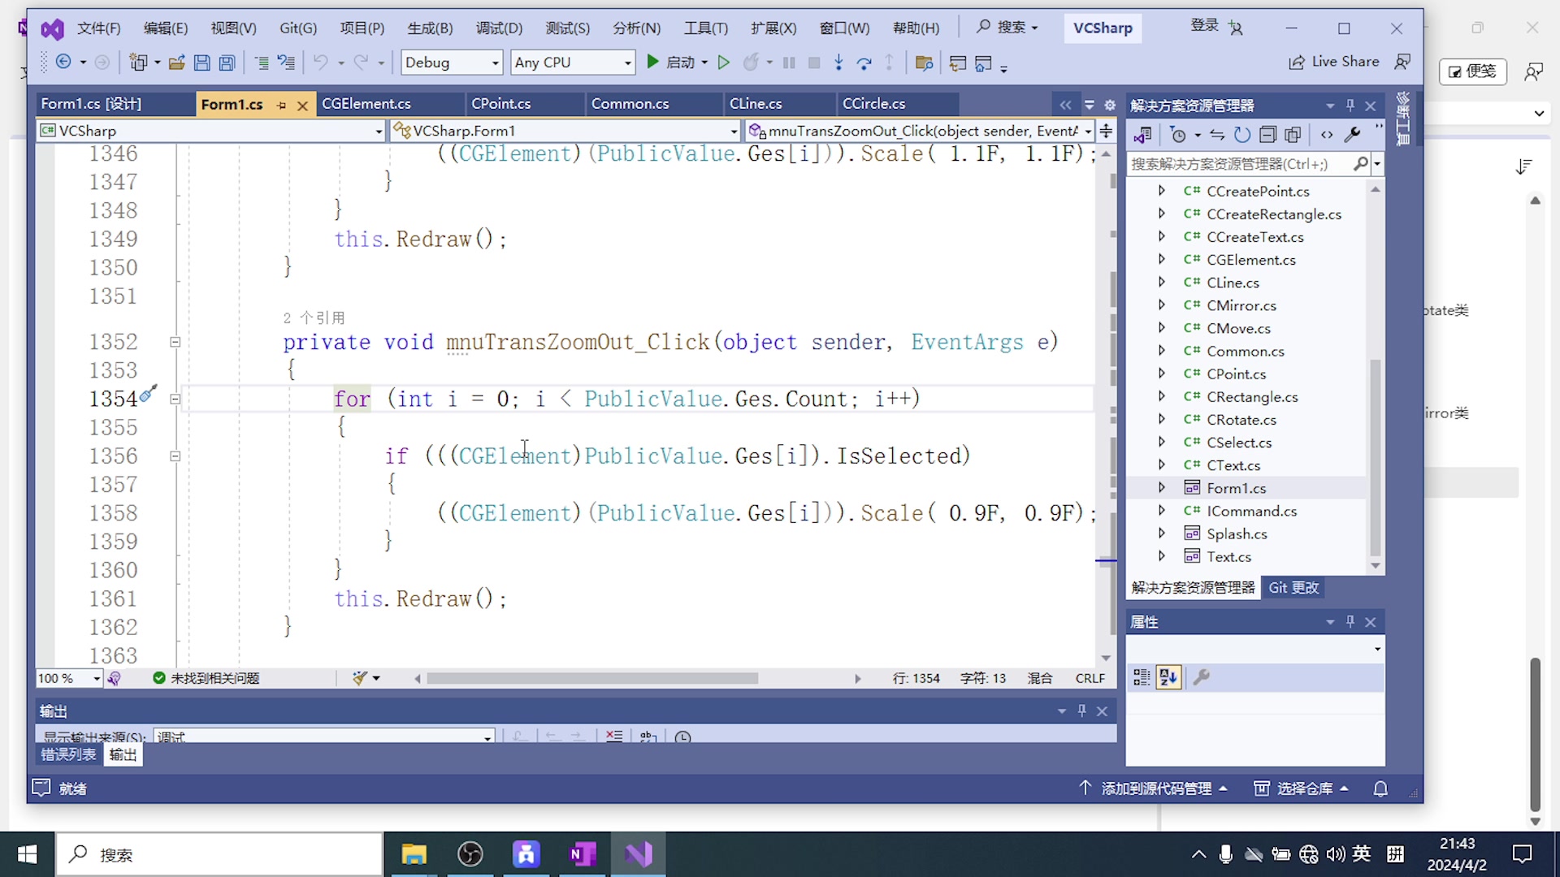Open the VCSharp project scope dropdown
The image size is (1560, 877).
(210, 131)
